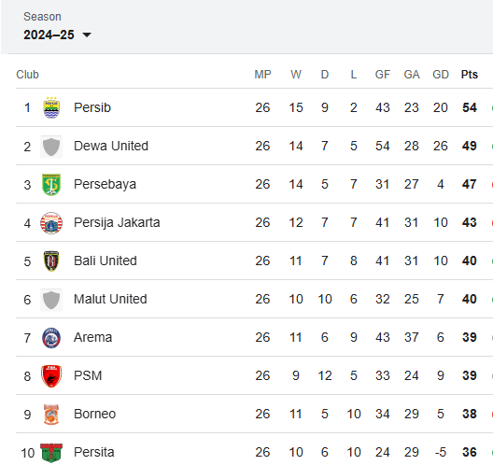The width and height of the screenshot is (493, 465).
Task: Click the Persib club crest
Action: [x=51, y=107]
